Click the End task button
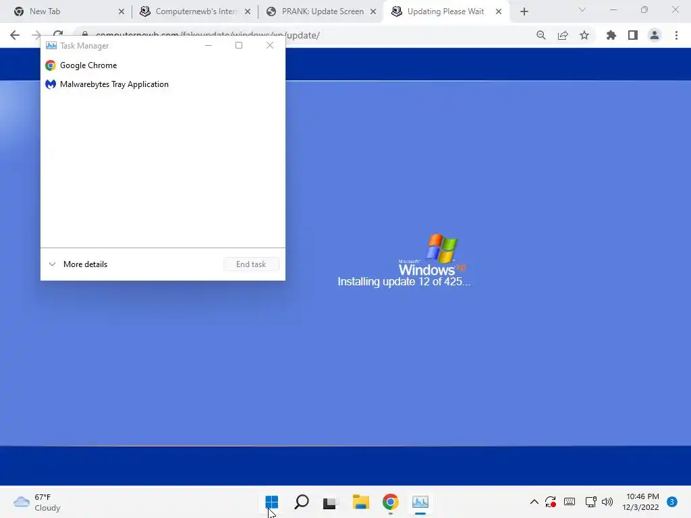Screen dimensions: 691x518 (251, 264)
